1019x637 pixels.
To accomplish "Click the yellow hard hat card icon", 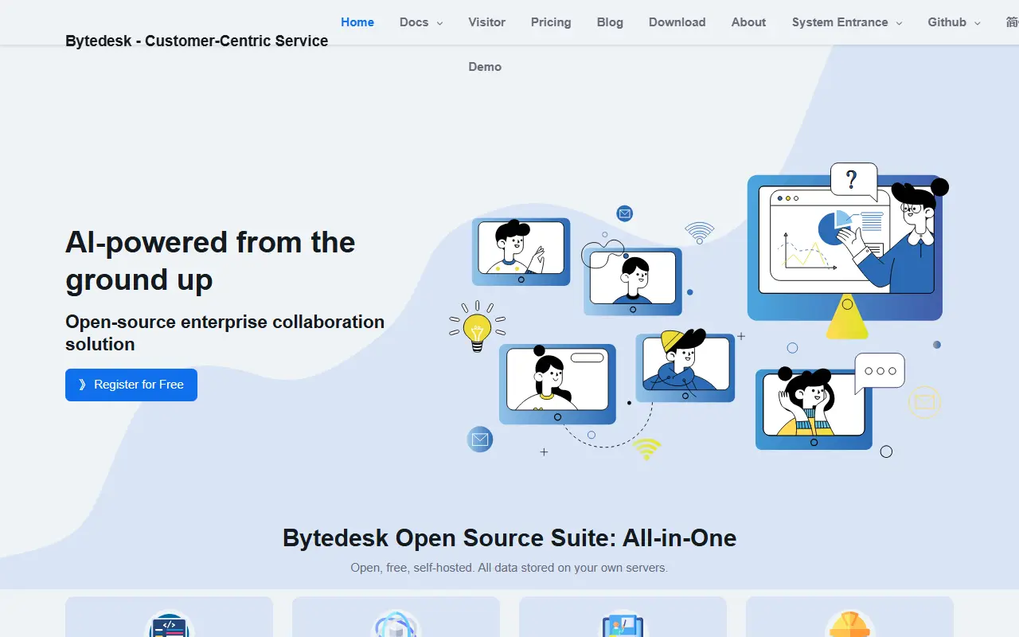I will pyautogui.click(x=850, y=624).
